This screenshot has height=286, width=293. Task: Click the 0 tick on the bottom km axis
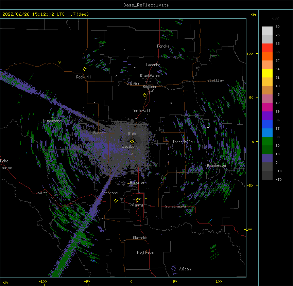131,282
